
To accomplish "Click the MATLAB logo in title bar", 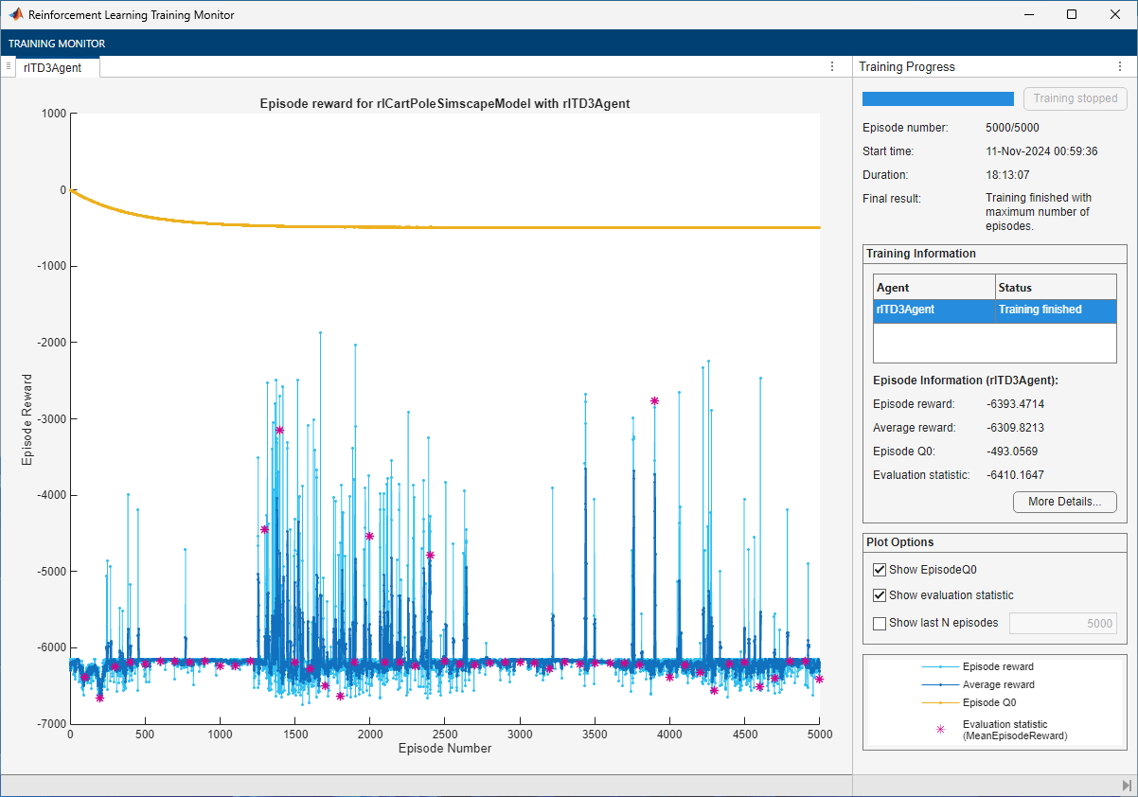I will [14, 15].
